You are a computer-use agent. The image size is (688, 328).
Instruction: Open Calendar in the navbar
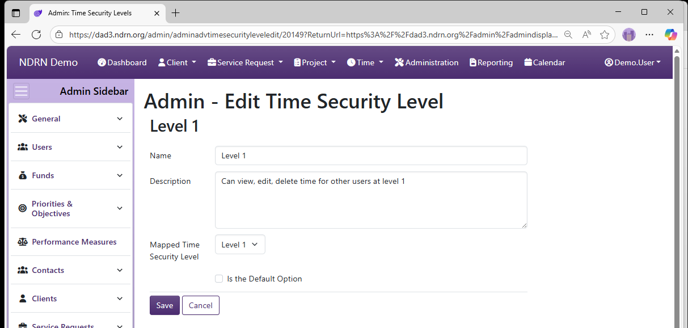tap(545, 62)
